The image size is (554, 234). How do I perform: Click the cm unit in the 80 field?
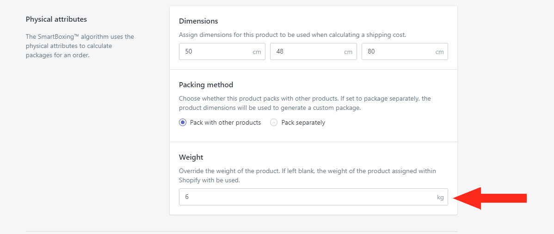[x=439, y=52]
